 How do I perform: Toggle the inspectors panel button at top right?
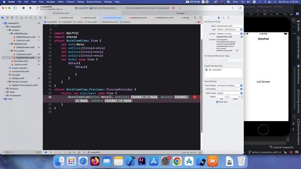[x=240, y=8]
